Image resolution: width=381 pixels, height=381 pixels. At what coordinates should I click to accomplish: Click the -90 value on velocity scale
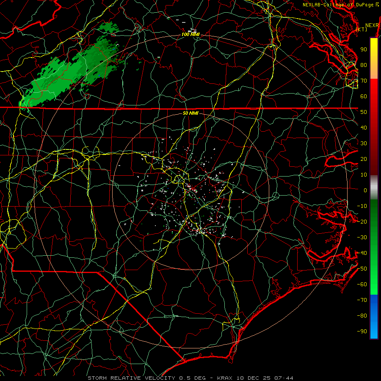(362, 331)
